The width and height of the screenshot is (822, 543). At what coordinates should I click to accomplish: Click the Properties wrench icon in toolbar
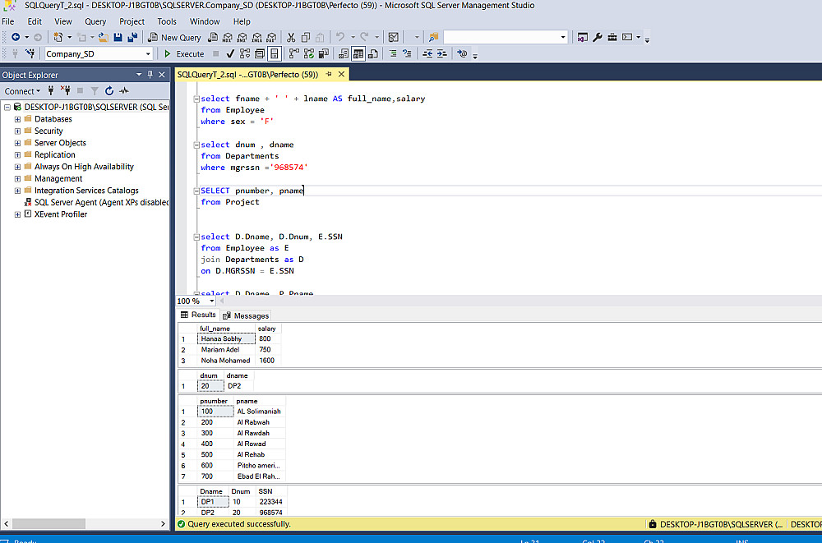click(598, 37)
